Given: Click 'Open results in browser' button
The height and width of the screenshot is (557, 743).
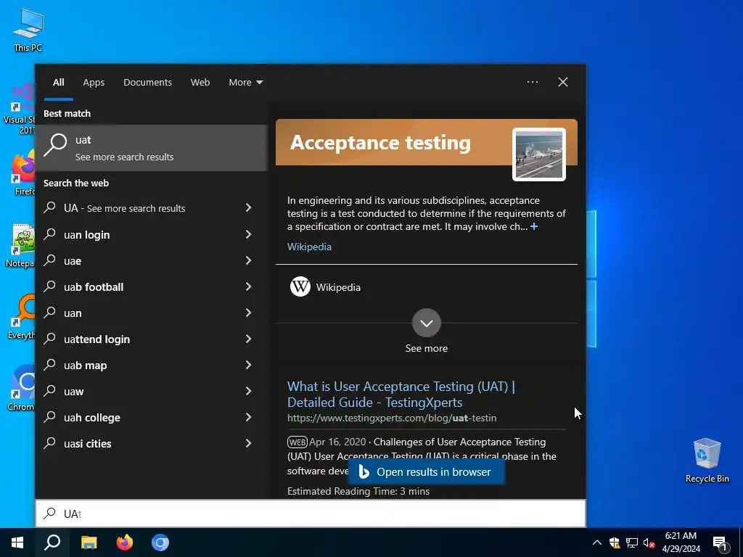Looking at the screenshot, I should (x=426, y=471).
